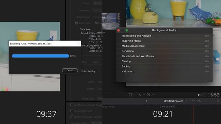Close the Encoding H265 dialog with X

coord(78,44)
